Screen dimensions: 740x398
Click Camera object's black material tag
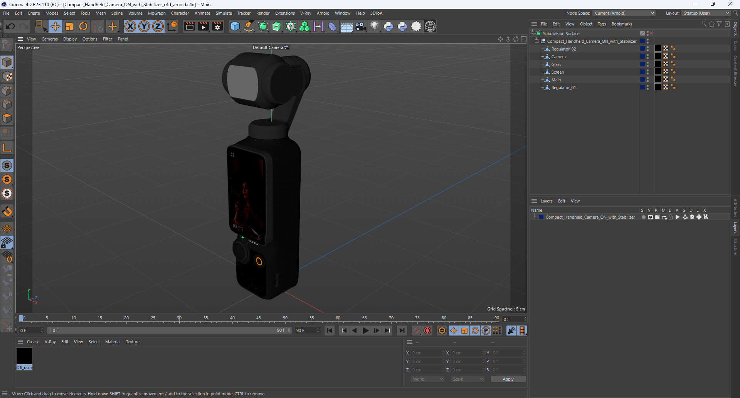pyautogui.click(x=658, y=56)
